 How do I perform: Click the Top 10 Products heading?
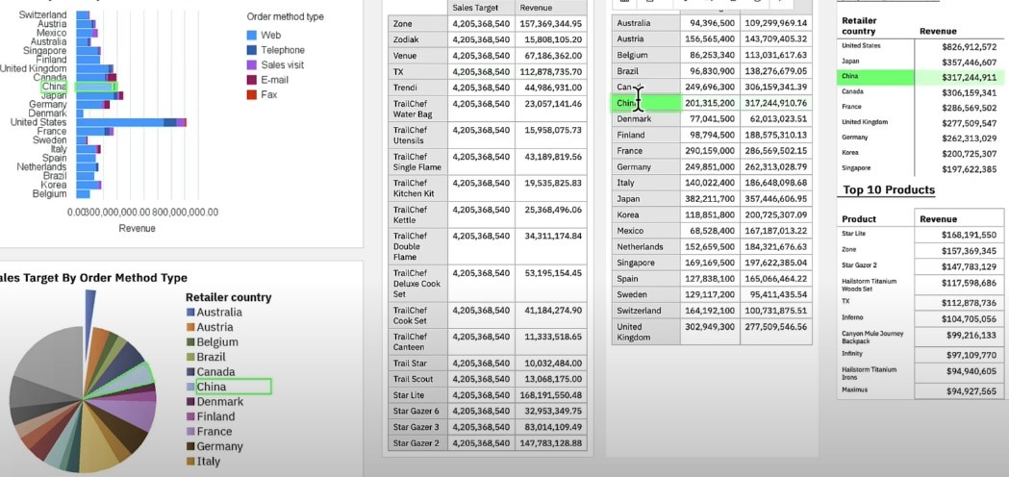(x=888, y=189)
